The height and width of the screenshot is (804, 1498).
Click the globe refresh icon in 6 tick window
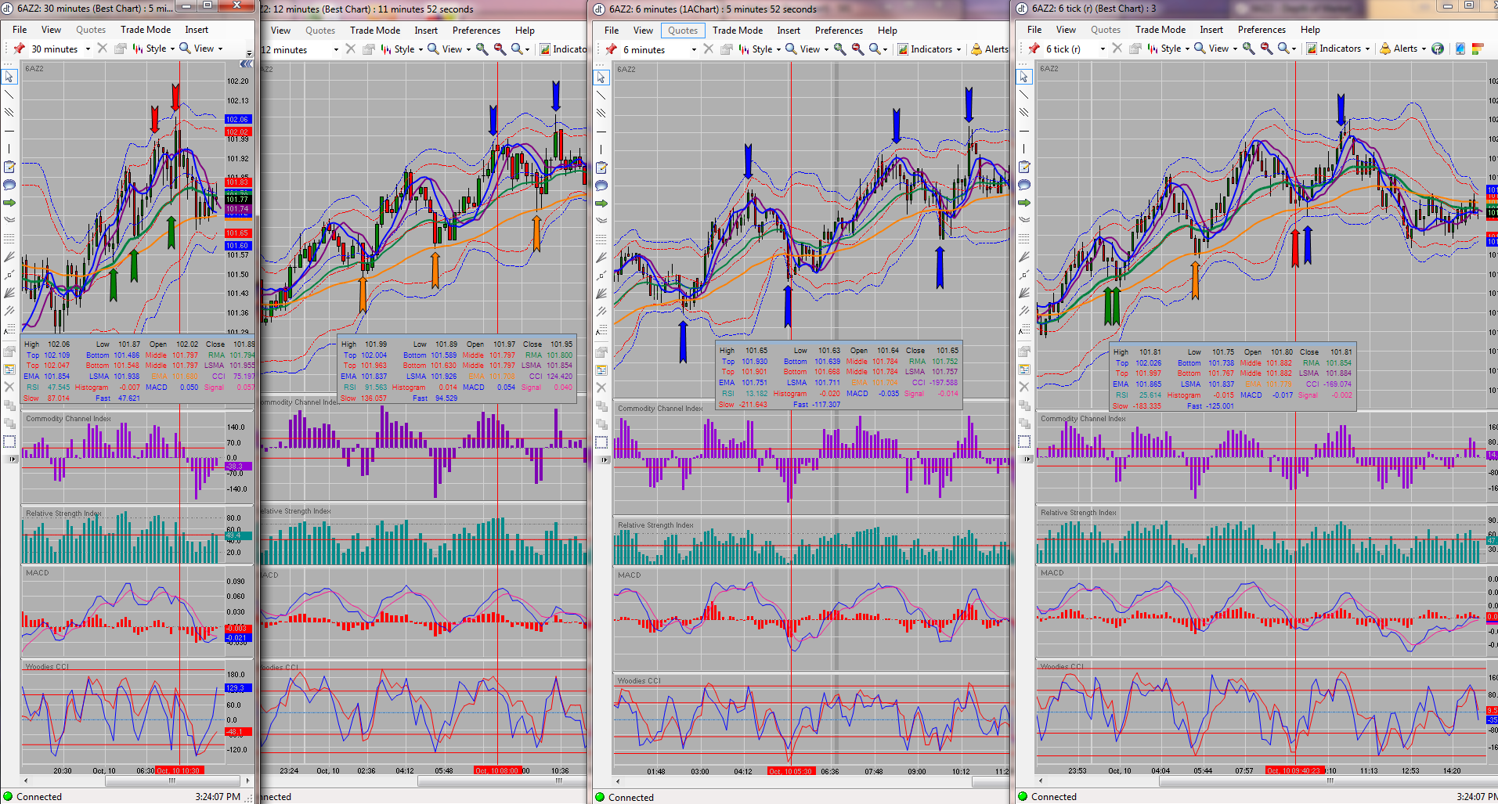click(1438, 48)
